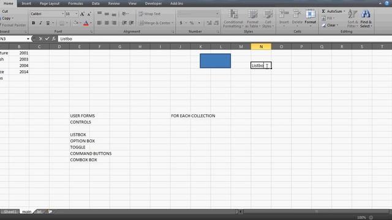The height and width of the screenshot is (220, 392).
Task: Toggle Bold formatting
Action: [x=33, y=23]
